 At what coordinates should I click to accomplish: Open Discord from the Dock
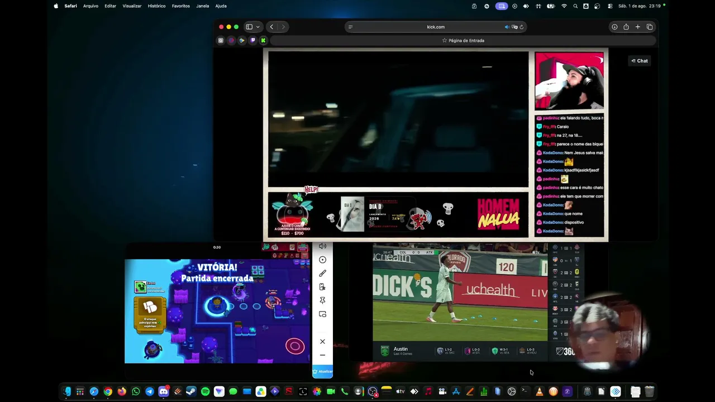tap(164, 391)
